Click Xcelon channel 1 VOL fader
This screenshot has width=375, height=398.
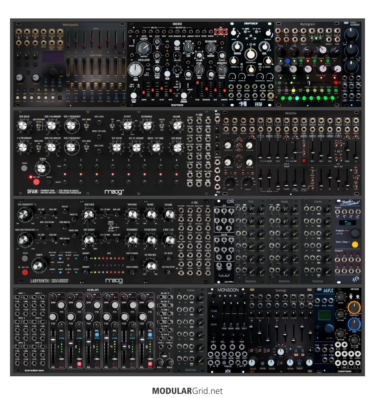pos(53,339)
